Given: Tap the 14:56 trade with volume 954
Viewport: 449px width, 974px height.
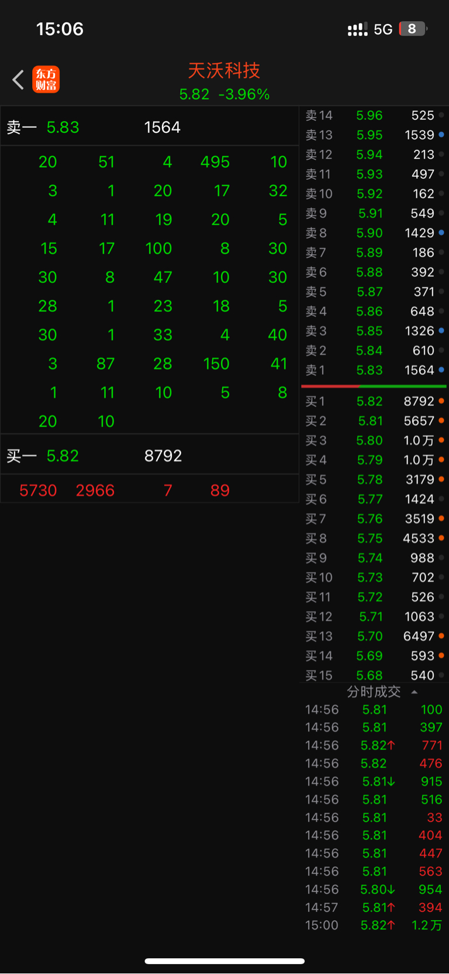Looking at the screenshot, I should tap(374, 890).
